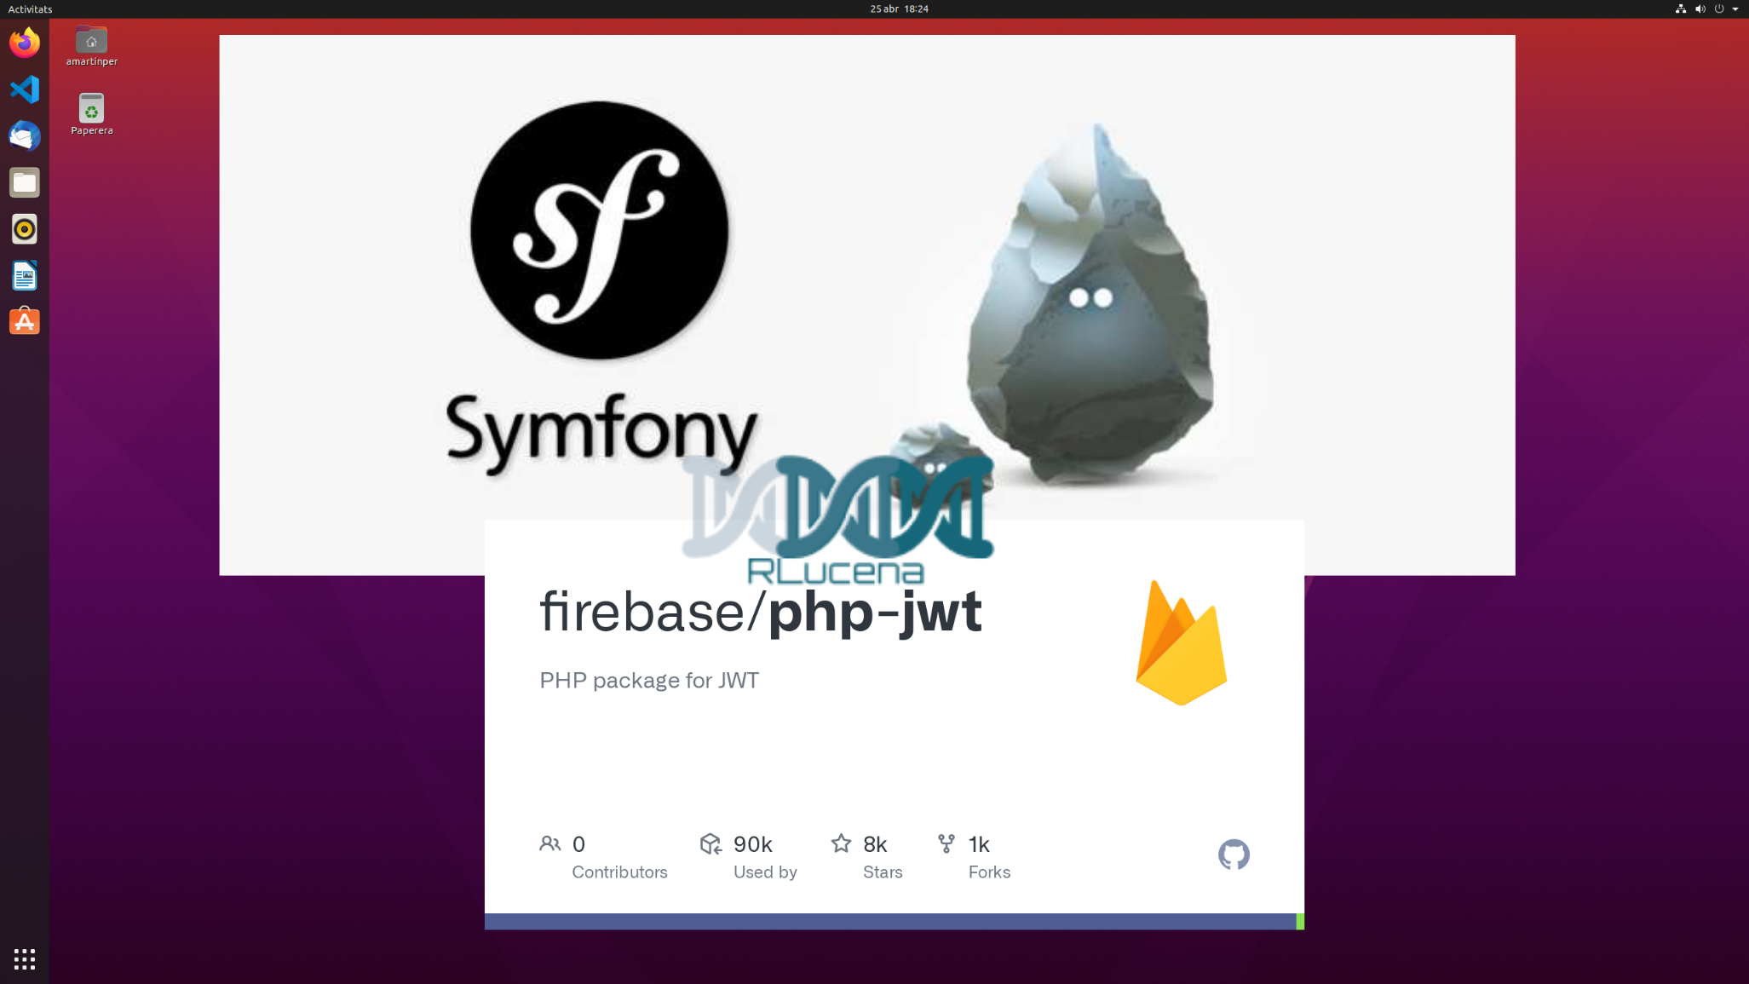Open the Files application from dock
This screenshot has height=984, width=1749.
pos(24,182)
